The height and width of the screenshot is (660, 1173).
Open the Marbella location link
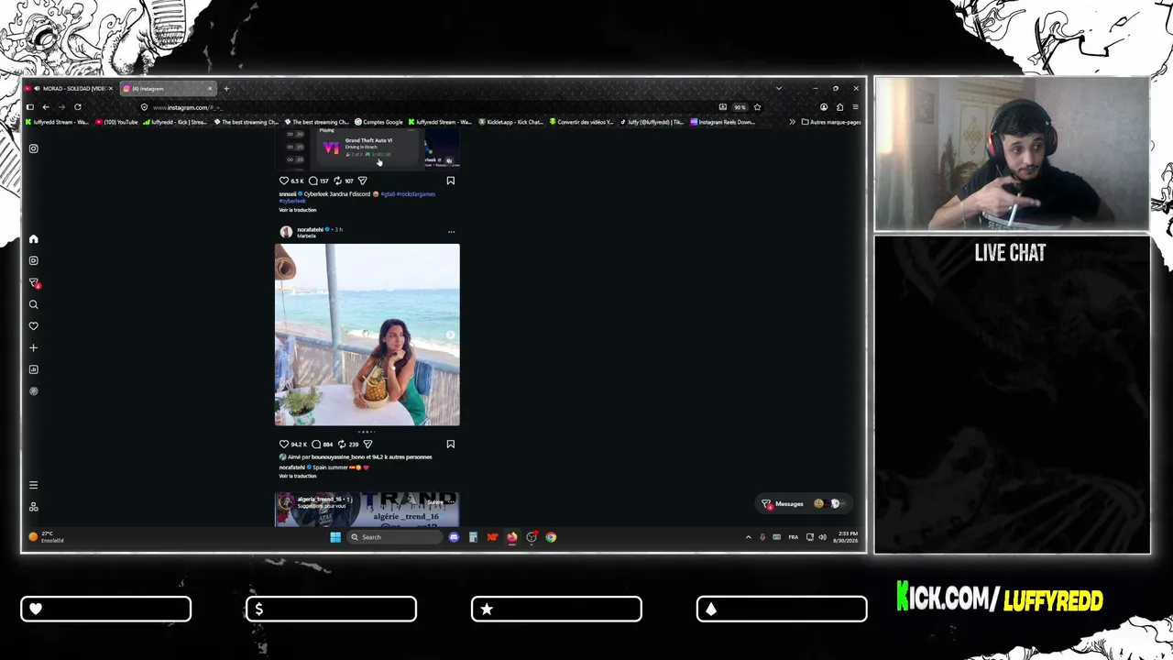tap(306, 236)
